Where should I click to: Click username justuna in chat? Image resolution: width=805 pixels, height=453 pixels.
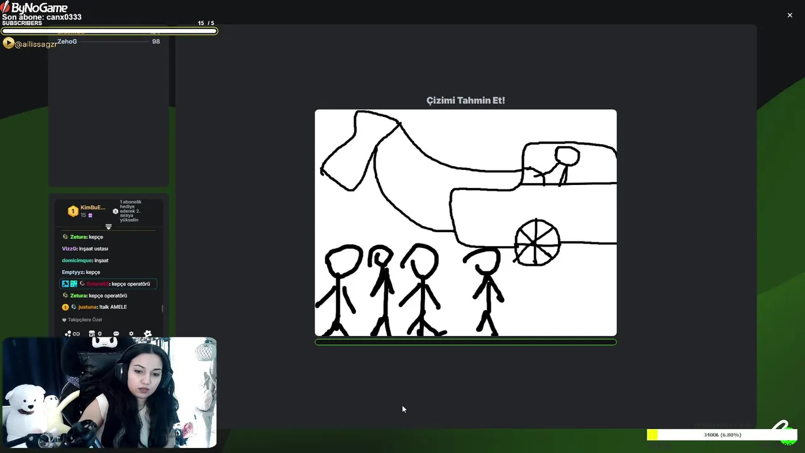(x=87, y=307)
